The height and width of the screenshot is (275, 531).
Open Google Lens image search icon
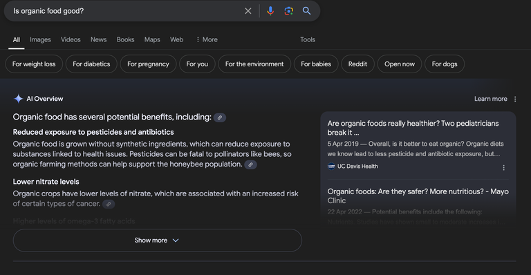(x=288, y=11)
